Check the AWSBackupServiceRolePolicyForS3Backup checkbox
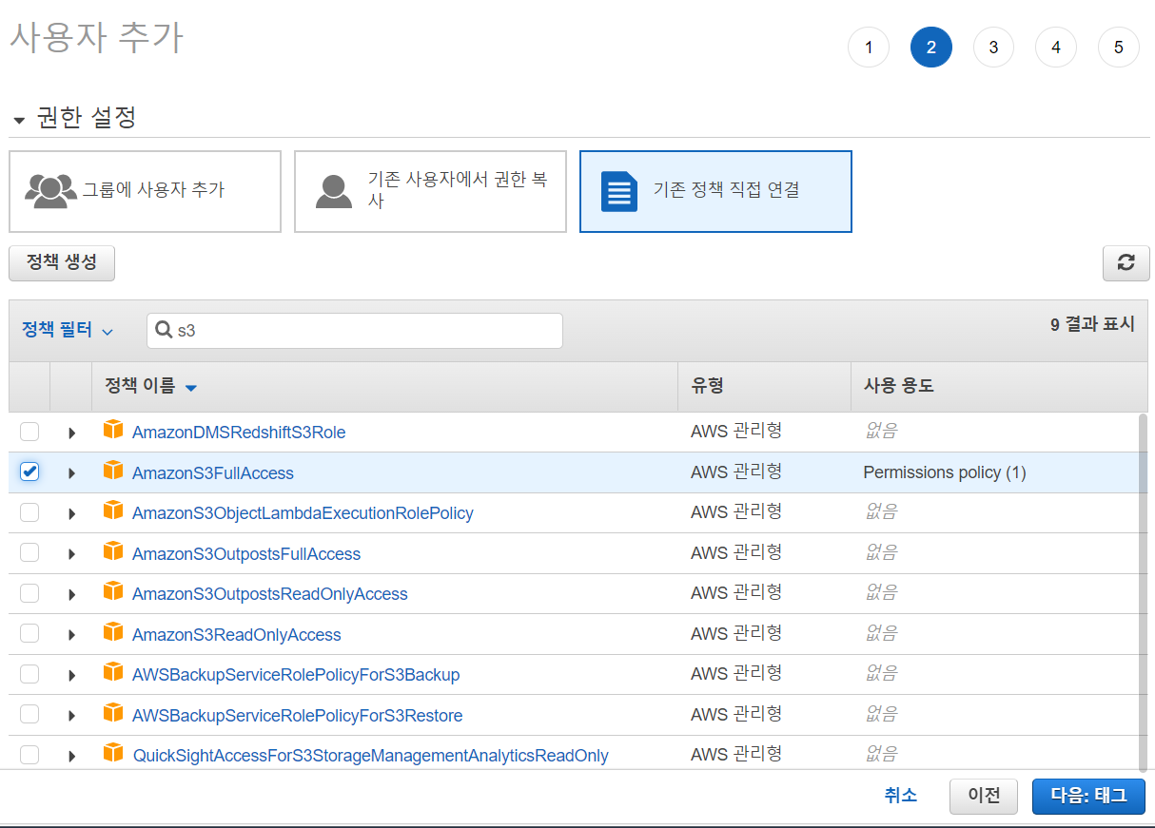This screenshot has height=828, width=1155. 29,674
